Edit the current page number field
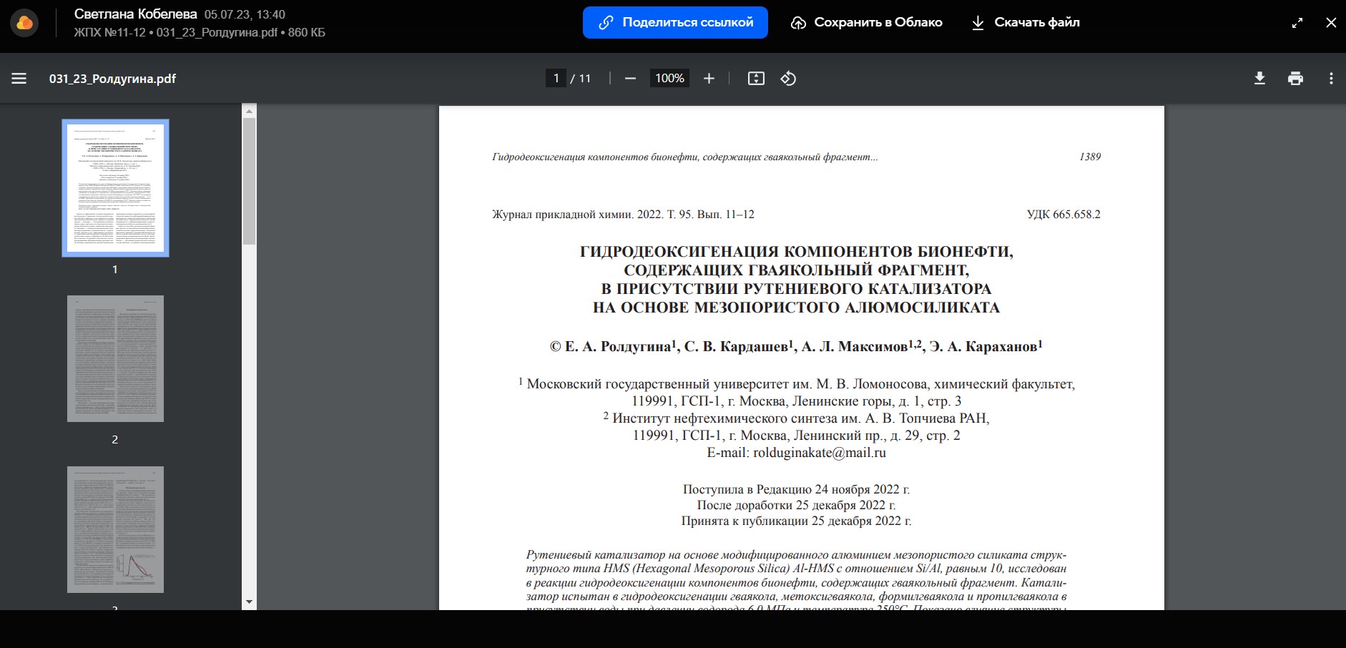This screenshot has width=1346, height=648. pos(556,79)
